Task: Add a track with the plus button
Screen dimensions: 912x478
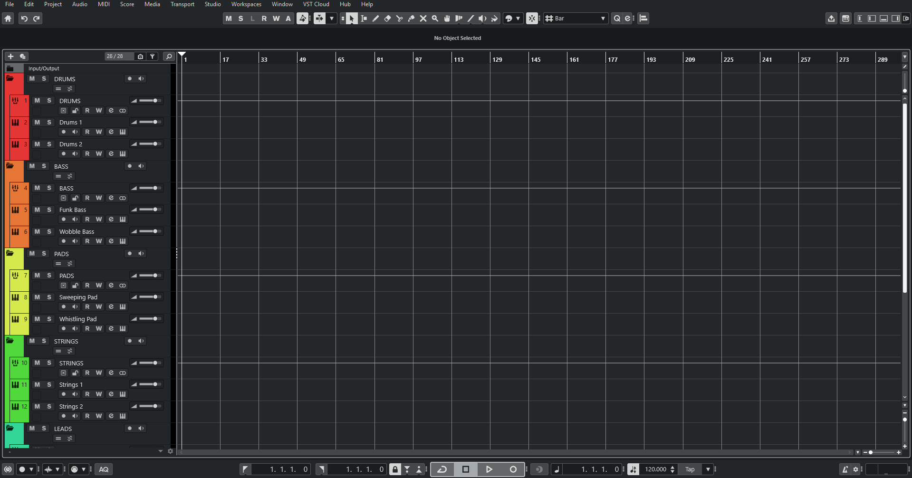Action: (10, 56)
